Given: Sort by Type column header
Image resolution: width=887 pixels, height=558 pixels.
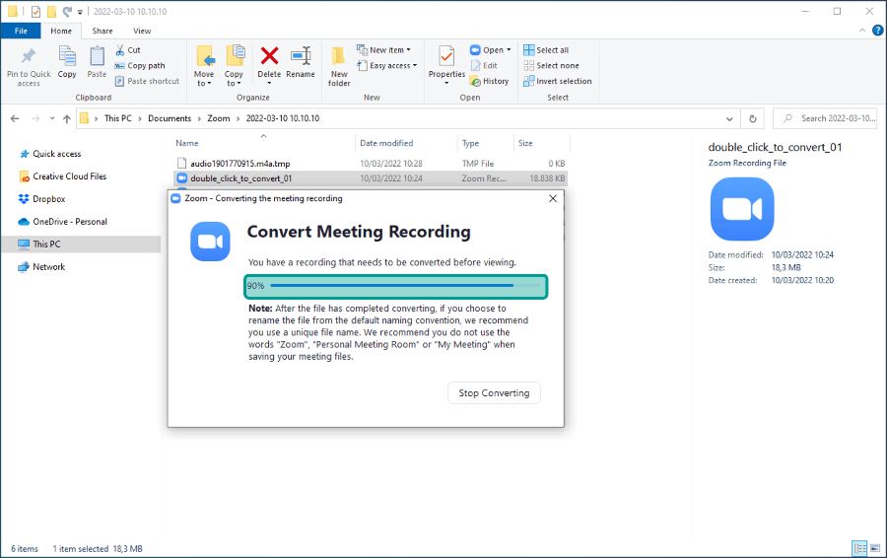Looking at the screenshot, I should [470, 143].
